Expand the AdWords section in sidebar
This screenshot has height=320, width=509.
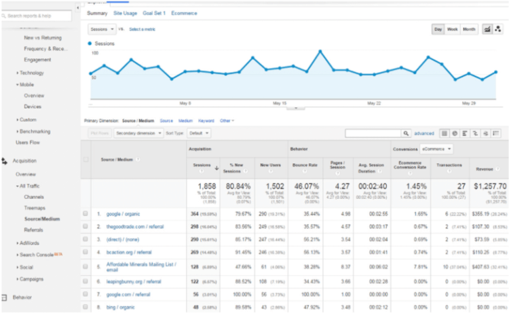(x=28, y=243)
